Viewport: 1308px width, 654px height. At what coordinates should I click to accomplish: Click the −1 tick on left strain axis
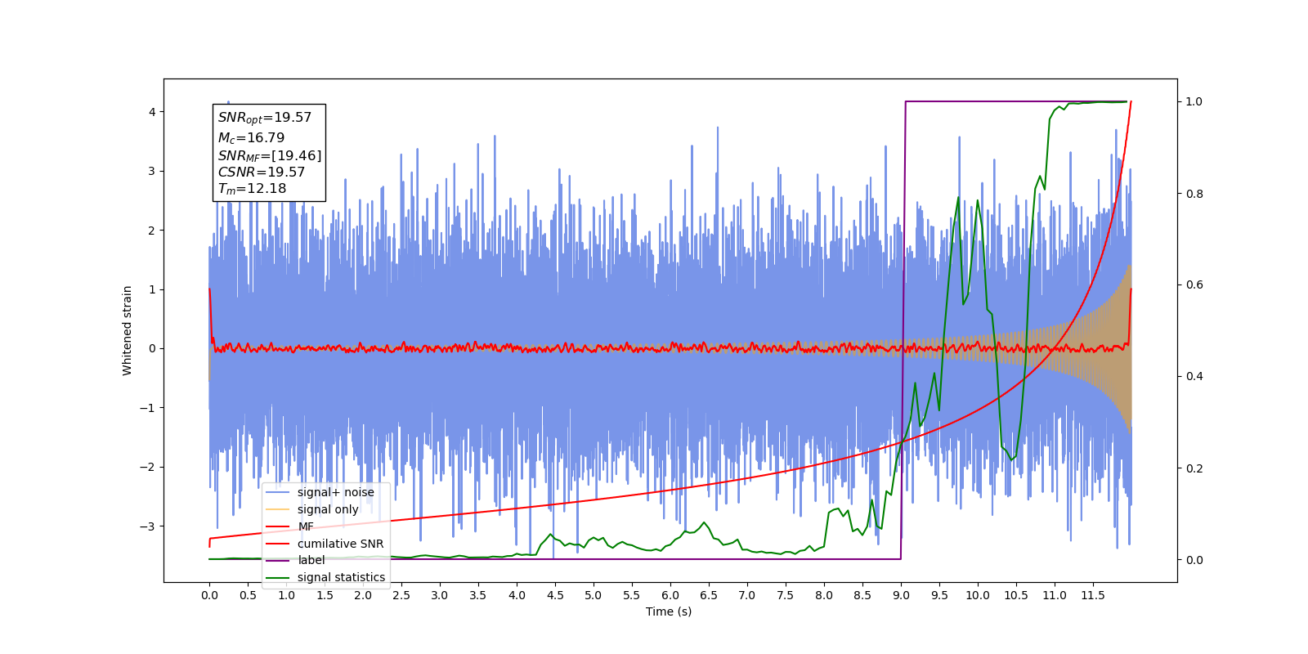coord(148,408)
